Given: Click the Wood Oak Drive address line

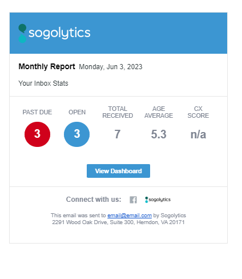Looking at the screenshot, I should point(118,222).
